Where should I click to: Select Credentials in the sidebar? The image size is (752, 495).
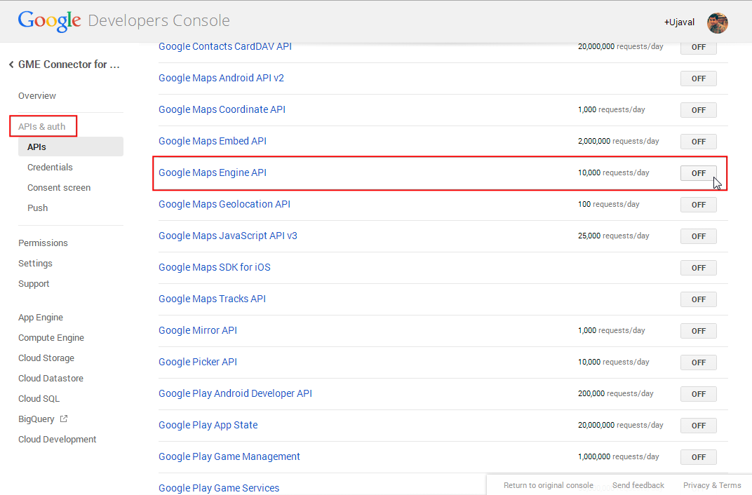[x=50, y=168]
